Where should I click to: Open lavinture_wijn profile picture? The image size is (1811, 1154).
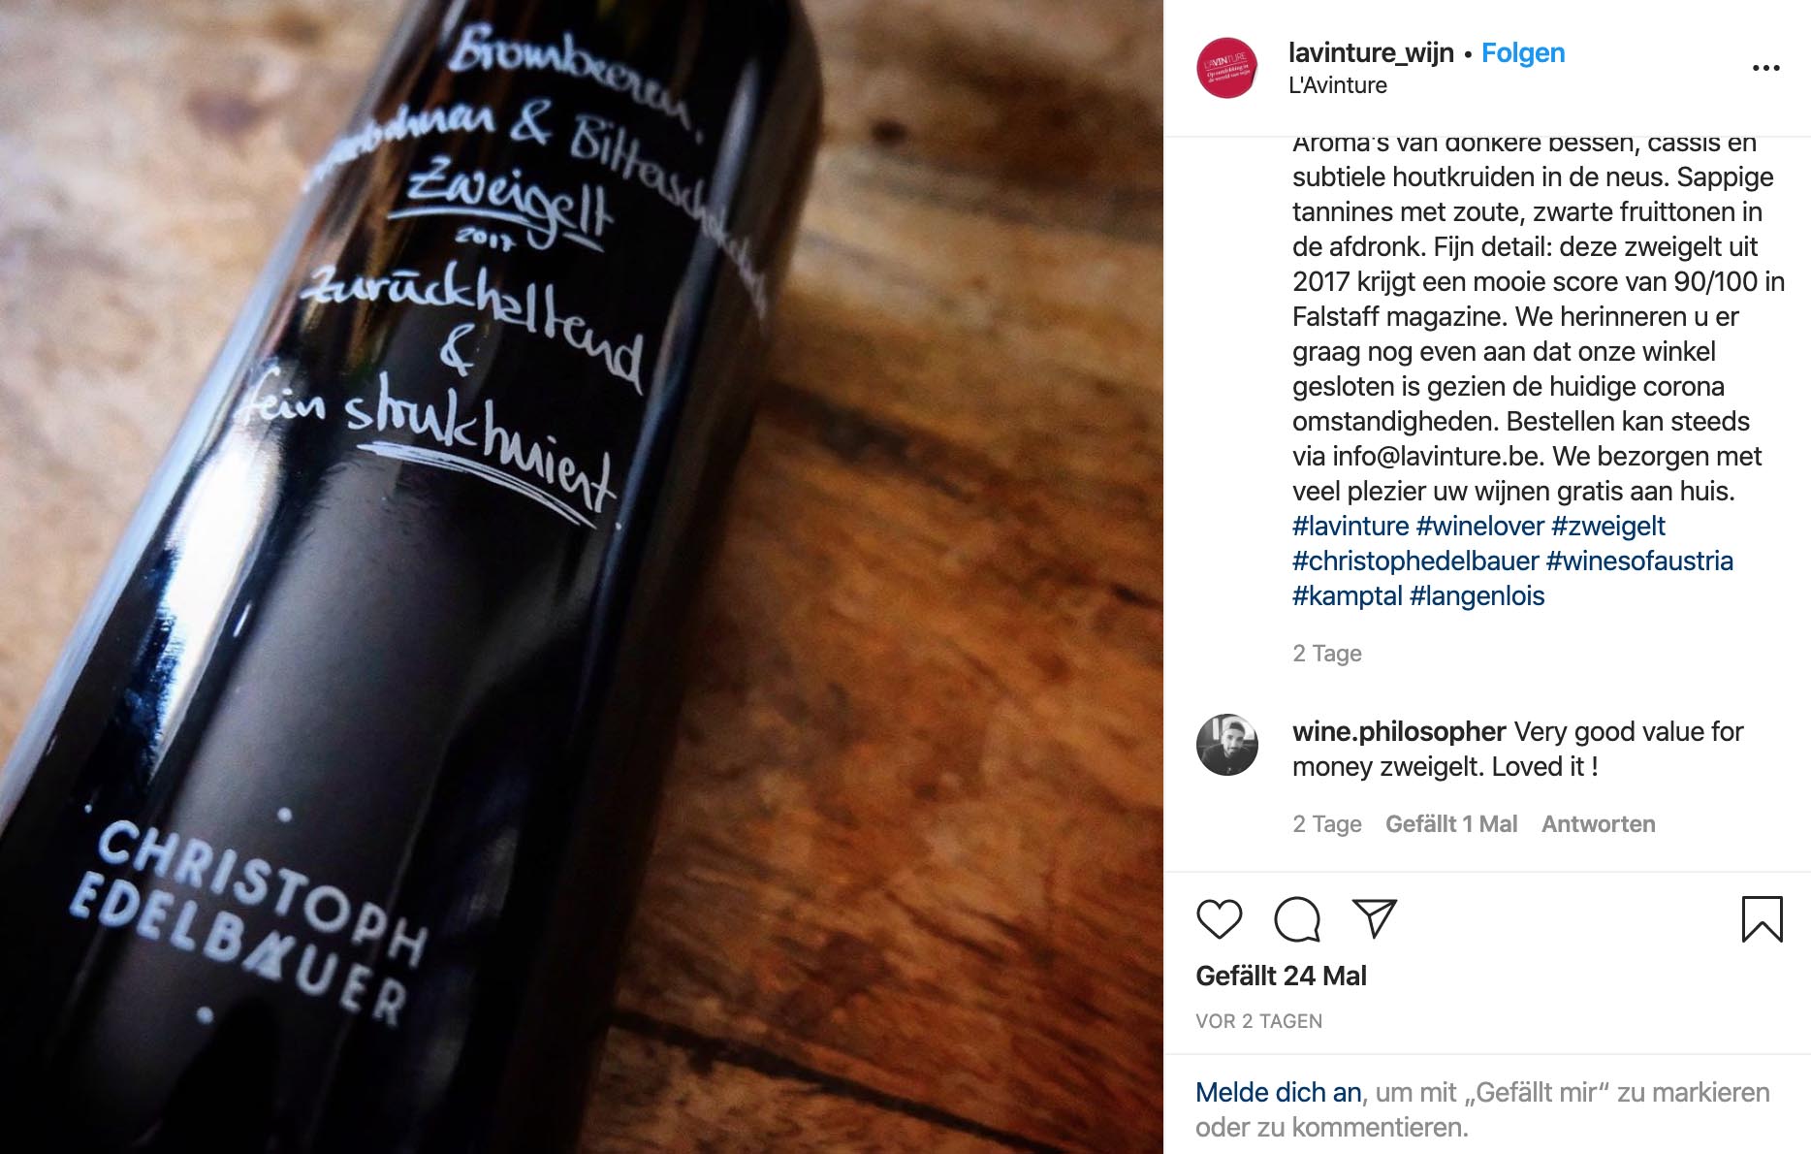pos(1226,68)
